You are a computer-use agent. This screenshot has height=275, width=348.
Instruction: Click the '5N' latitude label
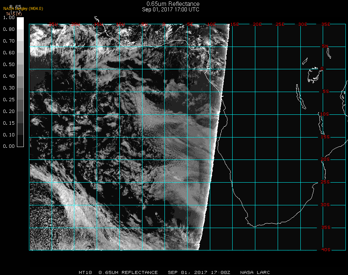[325, 46]
